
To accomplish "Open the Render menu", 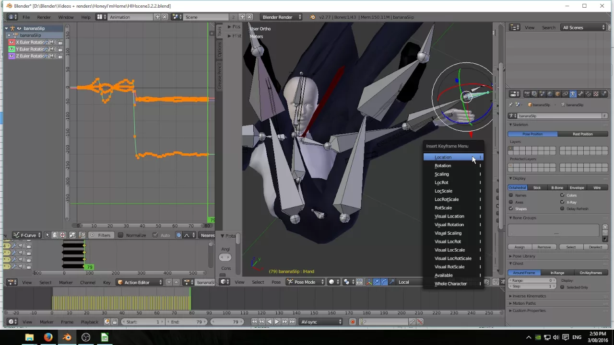I will pyautogui.click(x=44, y=17).
